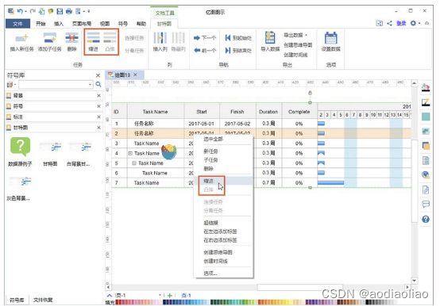440x306 pixels.
Task: Open the File (文件) menu tab
Action: [x=17, y=24]
